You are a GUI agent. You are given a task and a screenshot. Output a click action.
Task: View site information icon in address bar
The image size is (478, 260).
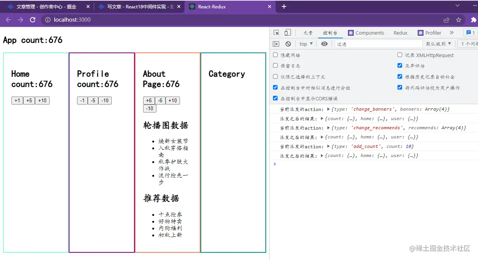(48, 20)
